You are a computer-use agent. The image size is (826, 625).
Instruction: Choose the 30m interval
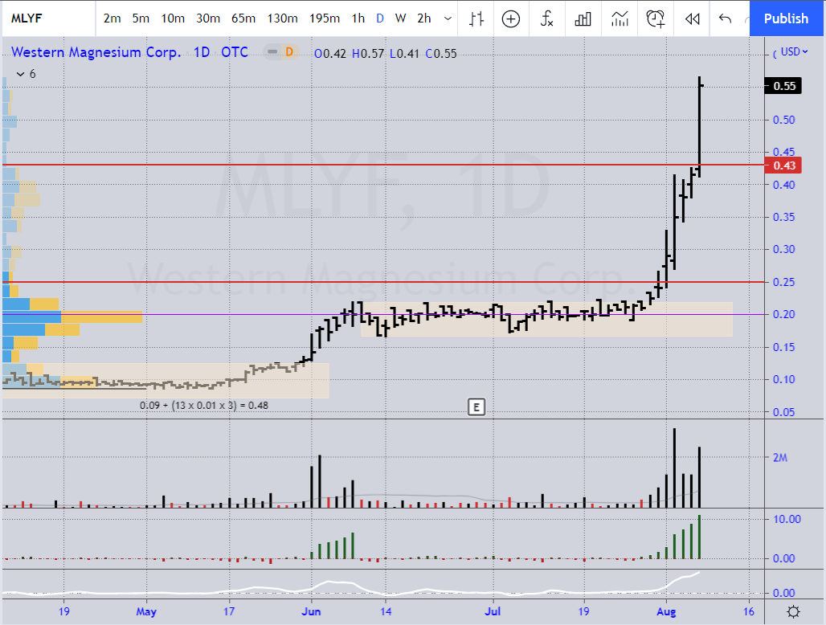208,18
